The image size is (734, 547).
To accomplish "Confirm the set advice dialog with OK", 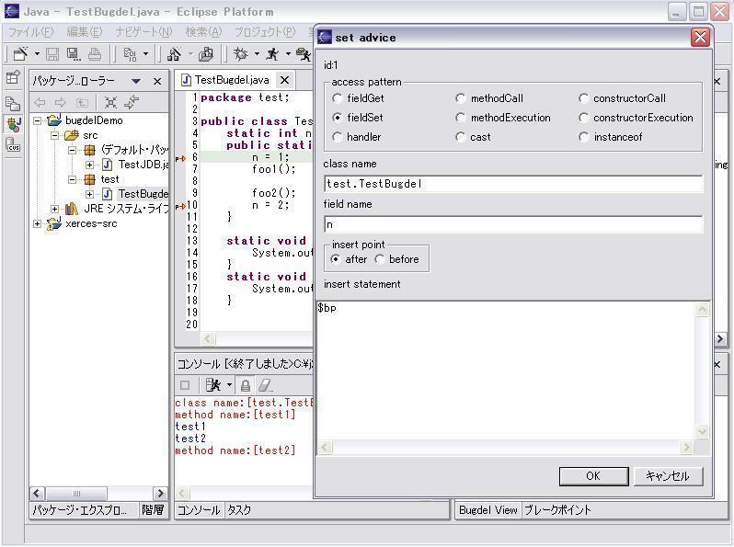I will 593,476.
